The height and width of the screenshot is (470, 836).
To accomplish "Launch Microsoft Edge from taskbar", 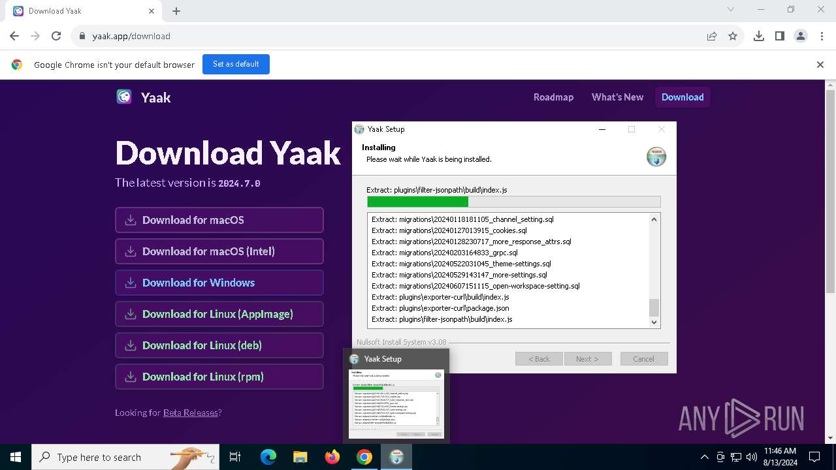I will pyautogui.click(x=268, y=457).
